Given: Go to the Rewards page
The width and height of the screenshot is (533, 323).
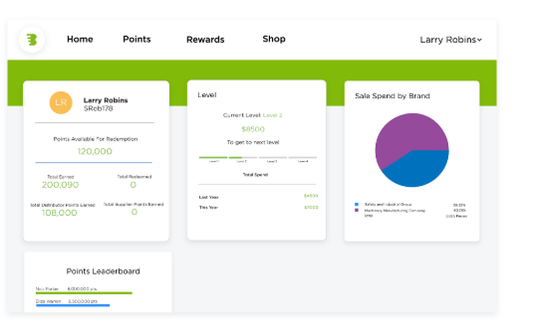Looking at the screenshot, I should tap(205, 39).
